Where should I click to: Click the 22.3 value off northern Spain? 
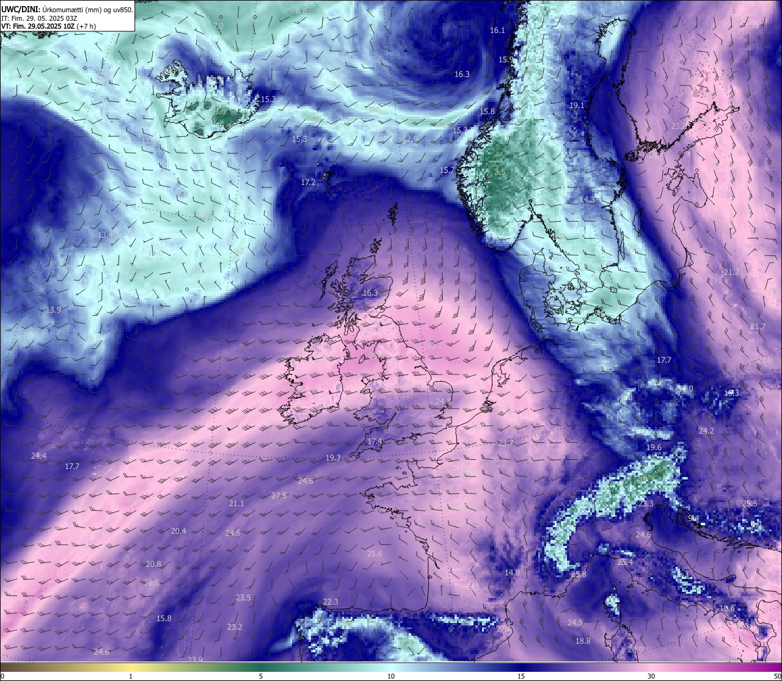(x=331, y=602)
